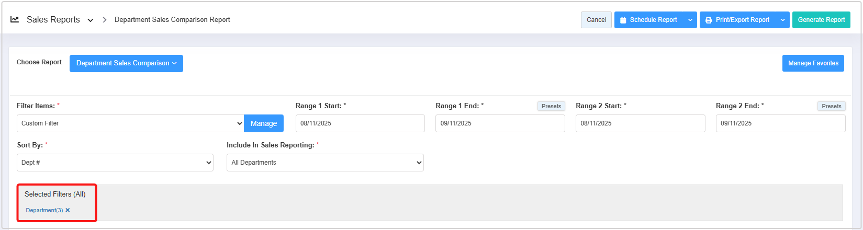The width and height of the screenshot is (863, 230).
Task: Open Presets for Range 1 End
Action: coord(551,106)
